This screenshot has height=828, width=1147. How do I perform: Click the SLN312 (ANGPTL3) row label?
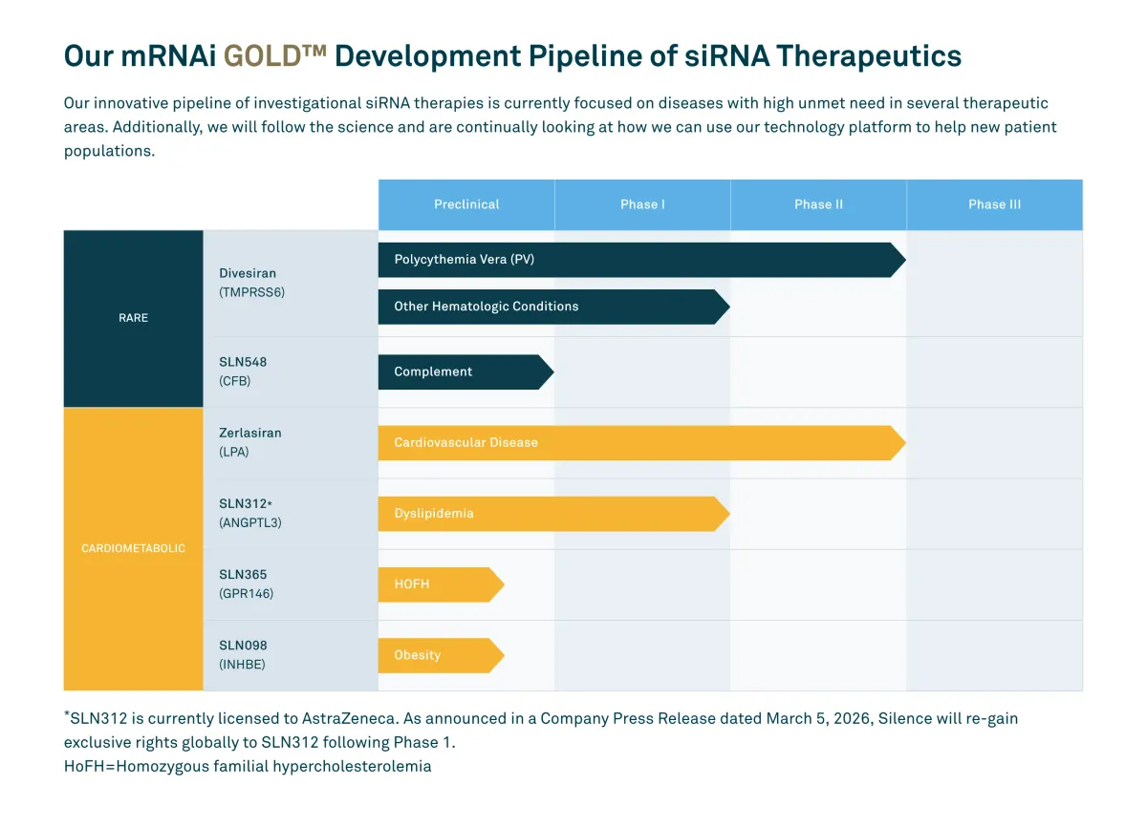point(250,513)
